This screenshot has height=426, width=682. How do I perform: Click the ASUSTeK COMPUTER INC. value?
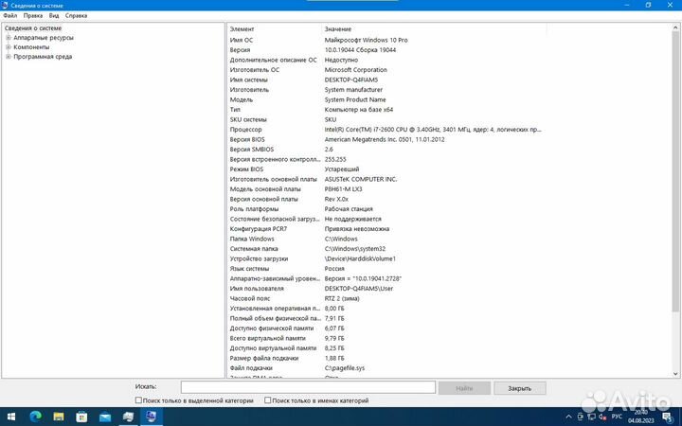pos(361,179)
